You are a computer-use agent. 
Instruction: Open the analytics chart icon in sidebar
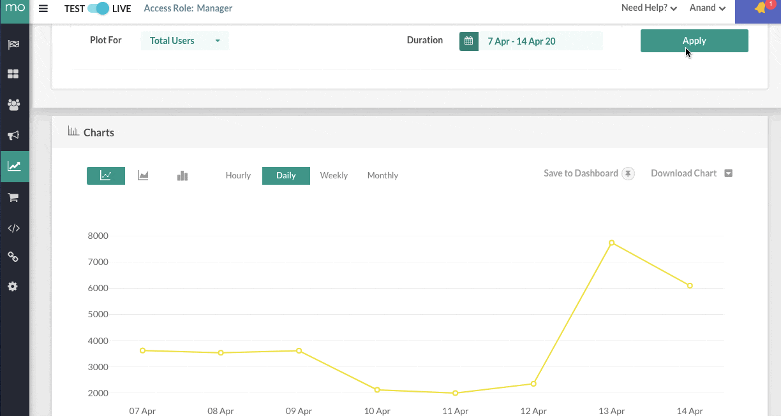pos(14,166)
